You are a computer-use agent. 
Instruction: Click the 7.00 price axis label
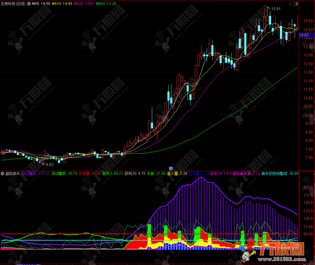click(x=309, y=158)
